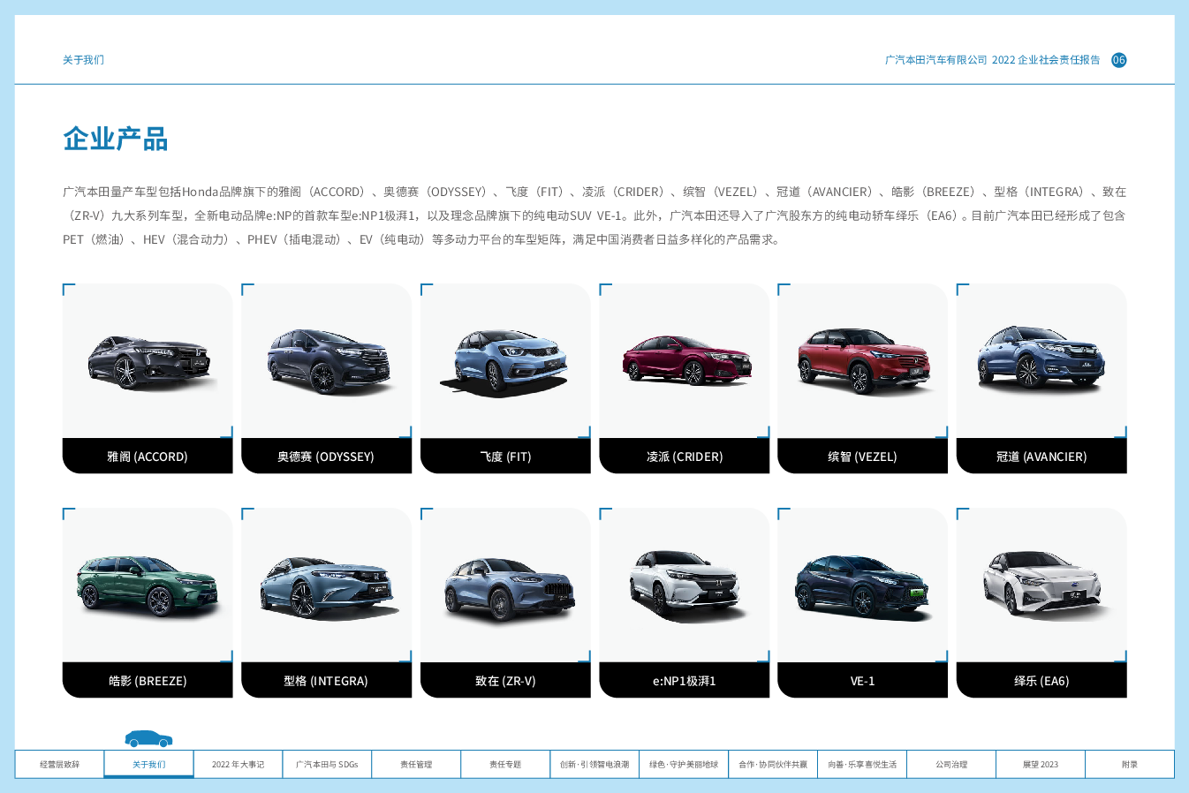Click the 飞度 (FIT) label
This screenshot has height=793, width=1189.
505,457
